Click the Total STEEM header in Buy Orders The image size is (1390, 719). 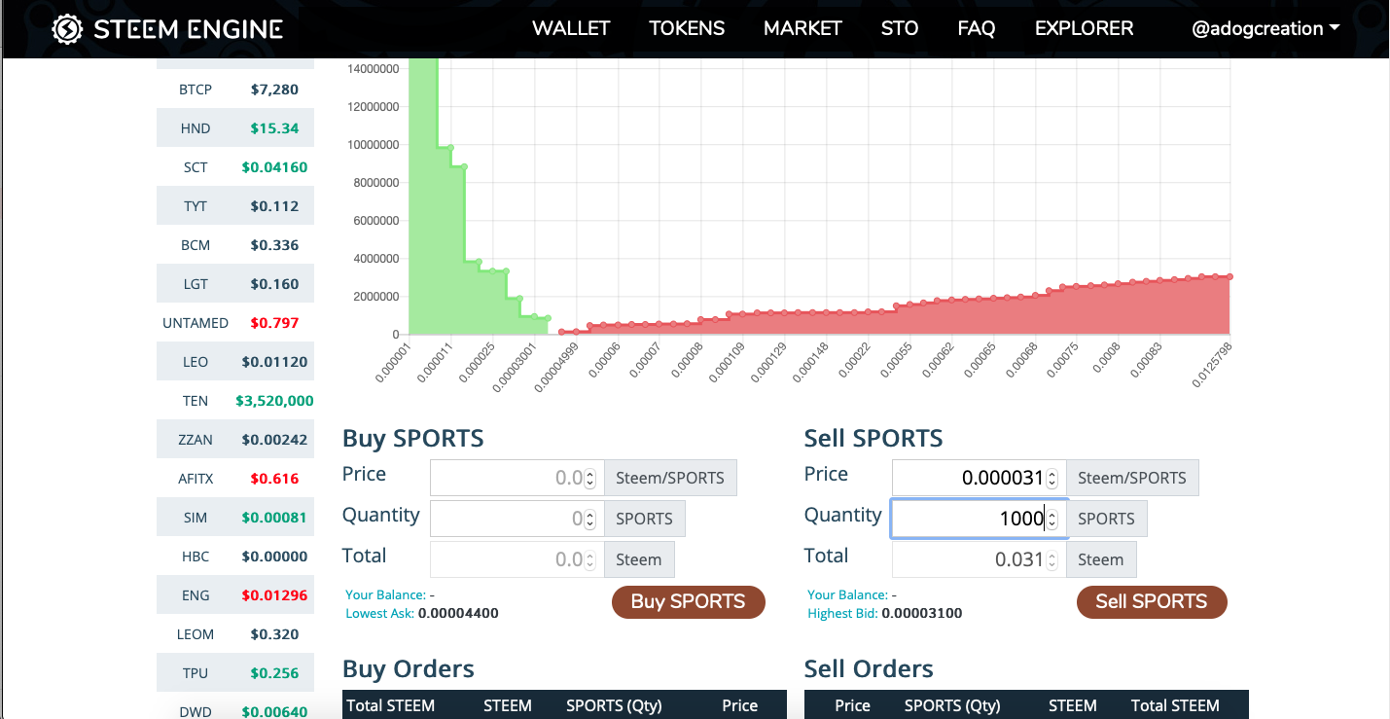pos(391,705)
